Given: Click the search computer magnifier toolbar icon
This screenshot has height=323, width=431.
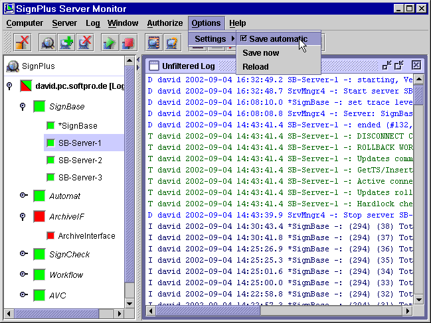Looking at the screenshot, I should tap(48, 43).
